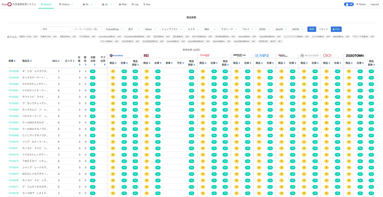Toggle LUMINE 在庫 ON badge for 11110075

click(x=270, y=174)
